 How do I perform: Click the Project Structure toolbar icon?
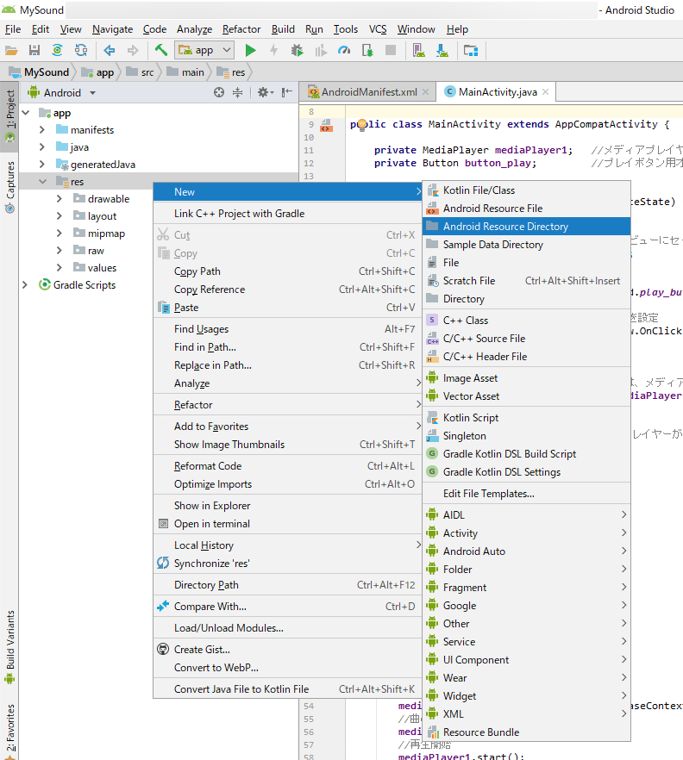pyautogui.click(x=471, y=50)
